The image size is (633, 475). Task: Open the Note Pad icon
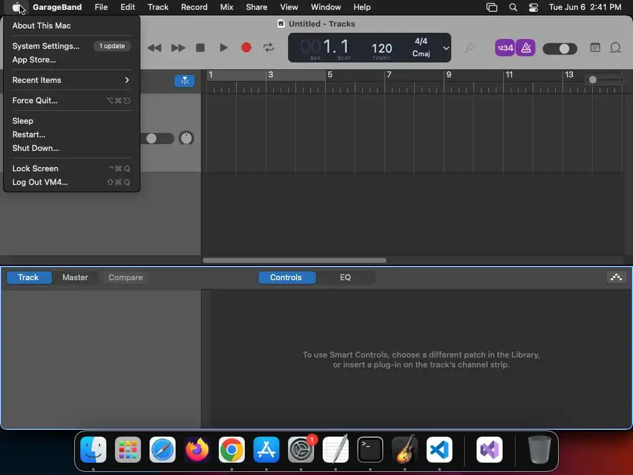click(595, 48)
